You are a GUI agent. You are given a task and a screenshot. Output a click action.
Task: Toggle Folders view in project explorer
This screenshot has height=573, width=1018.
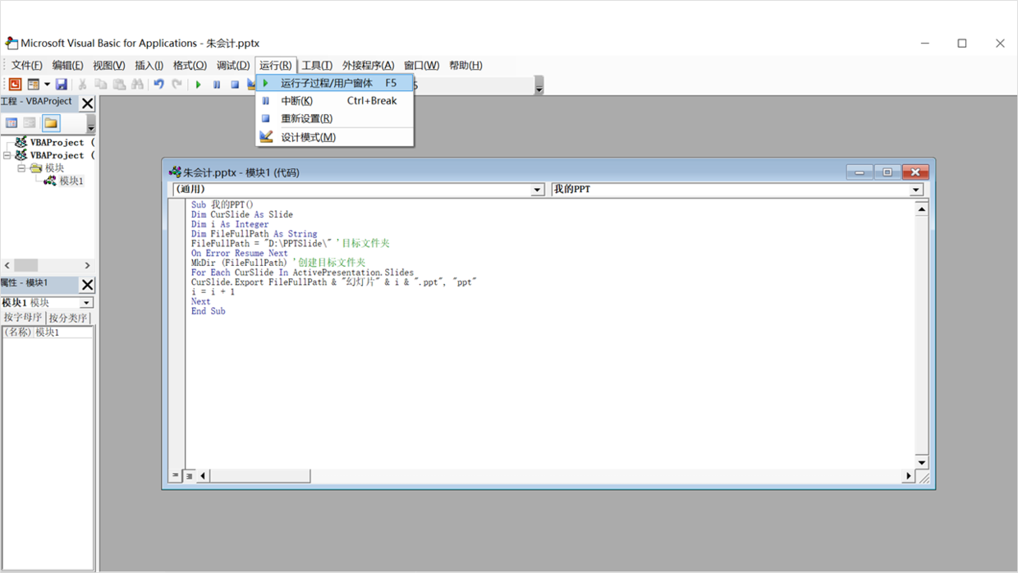pos(51,123)
